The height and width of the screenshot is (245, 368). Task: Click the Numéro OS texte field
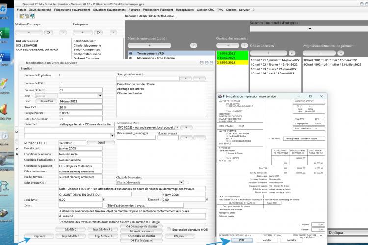pyautogui.click(x=80, y=90)
